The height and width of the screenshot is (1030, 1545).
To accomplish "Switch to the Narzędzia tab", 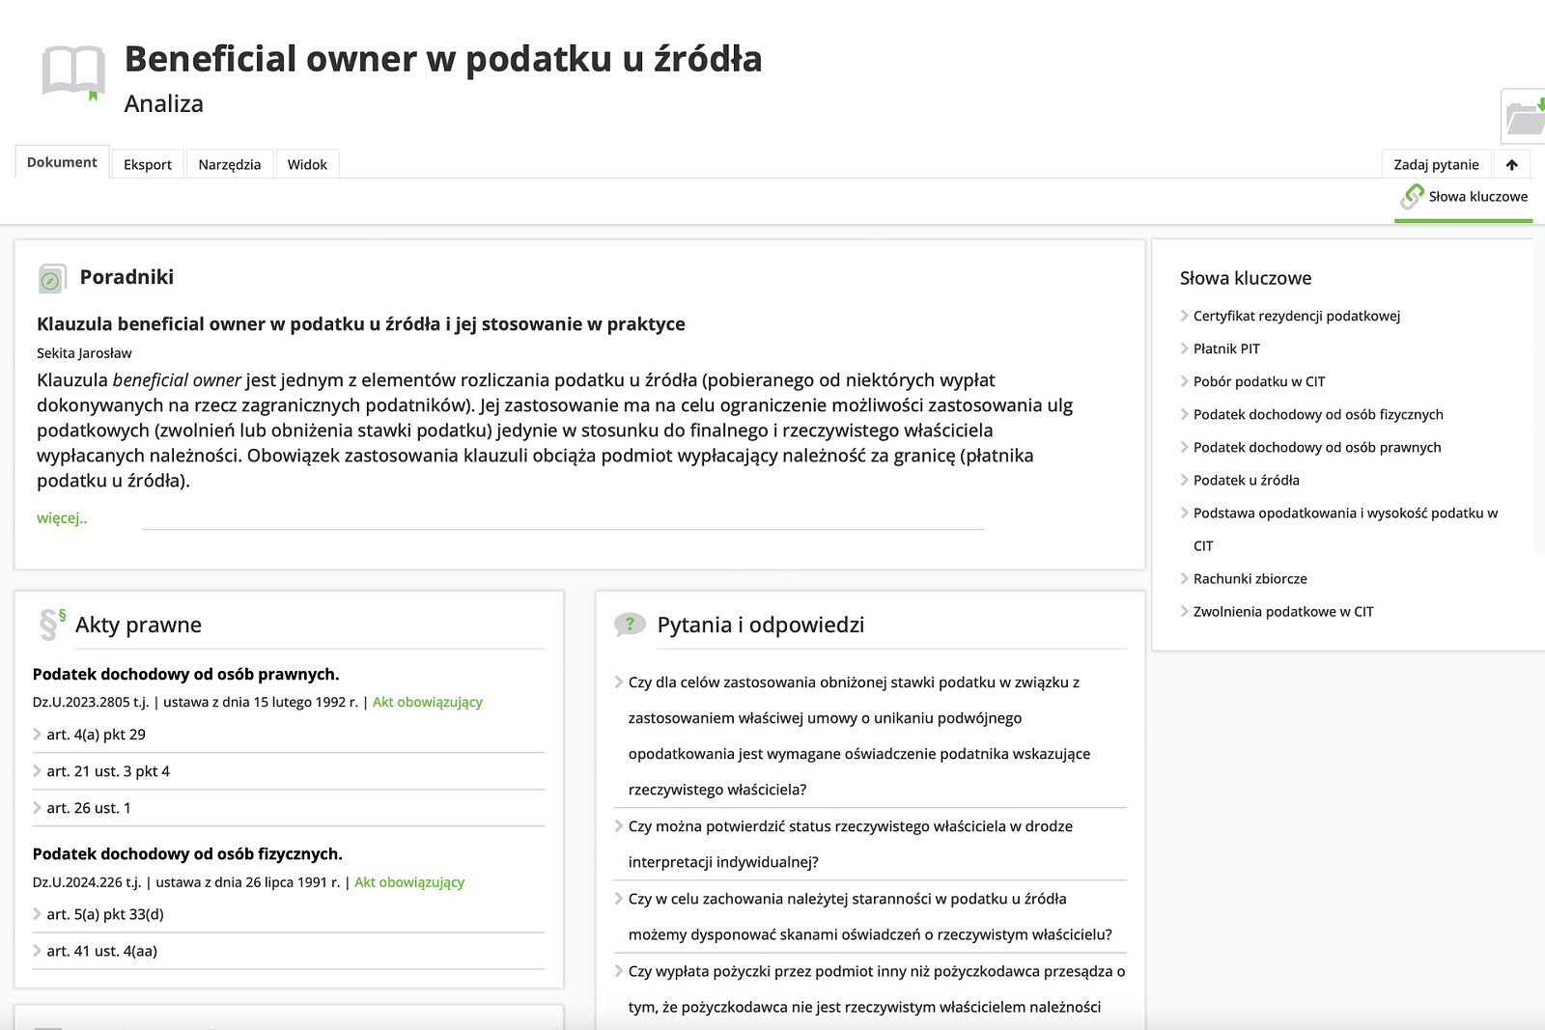I will [x=229, y=165].
